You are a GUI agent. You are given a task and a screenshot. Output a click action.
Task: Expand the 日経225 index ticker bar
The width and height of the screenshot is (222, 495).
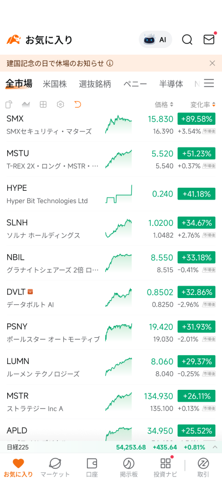215,447
